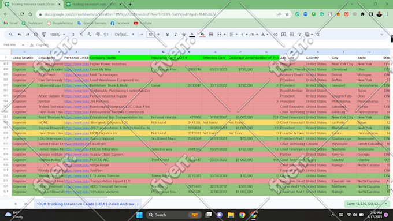
Task: Toggle strikethrough formatting
Action: tap(184, 35)
